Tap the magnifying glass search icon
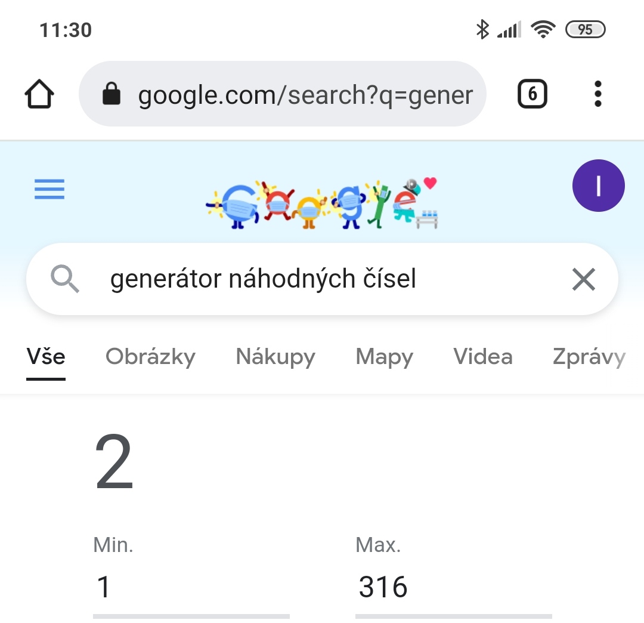 [65, 279]
